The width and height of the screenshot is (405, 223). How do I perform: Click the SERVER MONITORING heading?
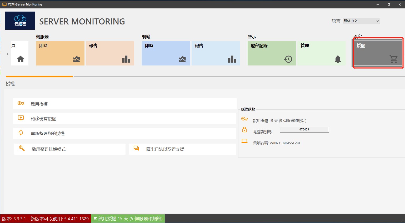pyautogui.click(x=82, y=22)
